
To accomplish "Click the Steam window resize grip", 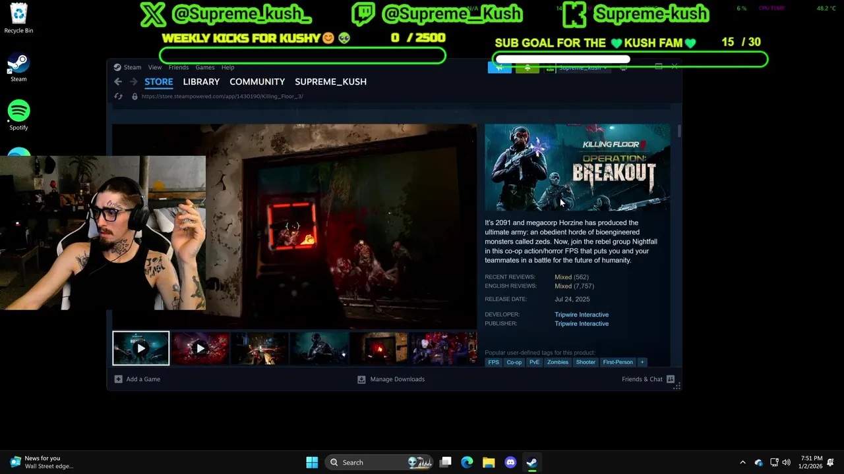I will pos(677,386).
